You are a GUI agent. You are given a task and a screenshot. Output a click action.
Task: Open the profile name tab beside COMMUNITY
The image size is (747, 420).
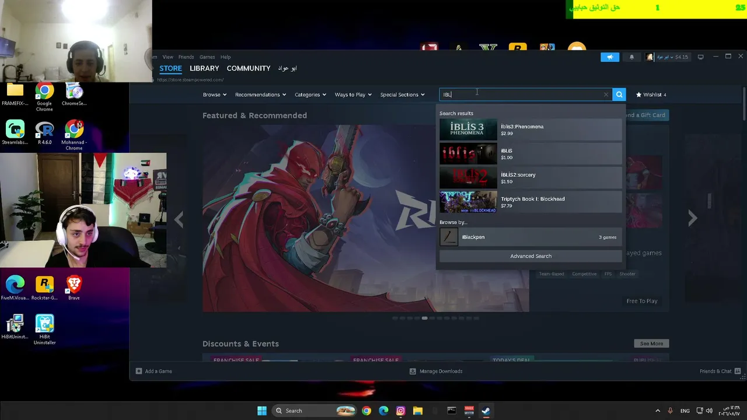tap(287, 68)
